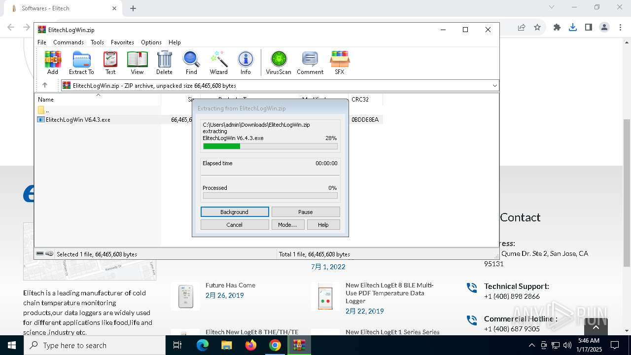
Task: Open the Commands menu
Action: point(69,42)
